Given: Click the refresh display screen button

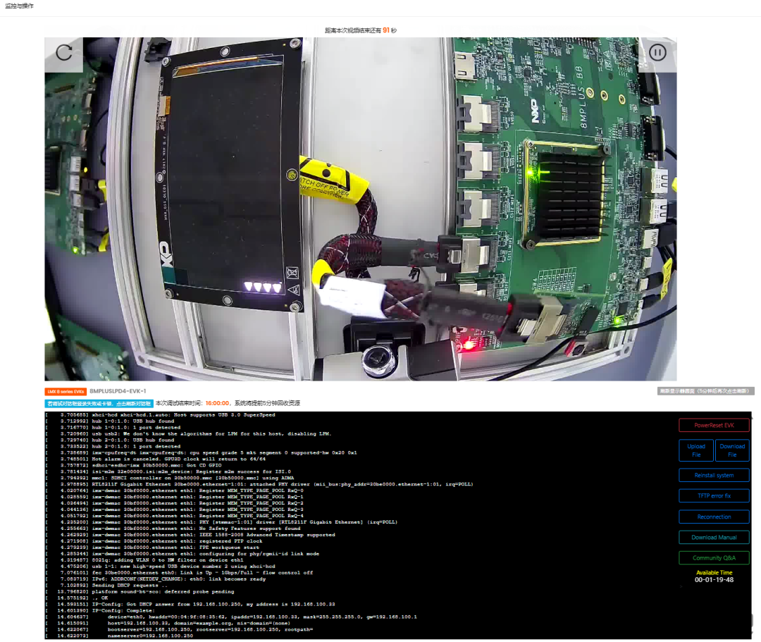Looking at the screenshot, I should tap(705, 390).
